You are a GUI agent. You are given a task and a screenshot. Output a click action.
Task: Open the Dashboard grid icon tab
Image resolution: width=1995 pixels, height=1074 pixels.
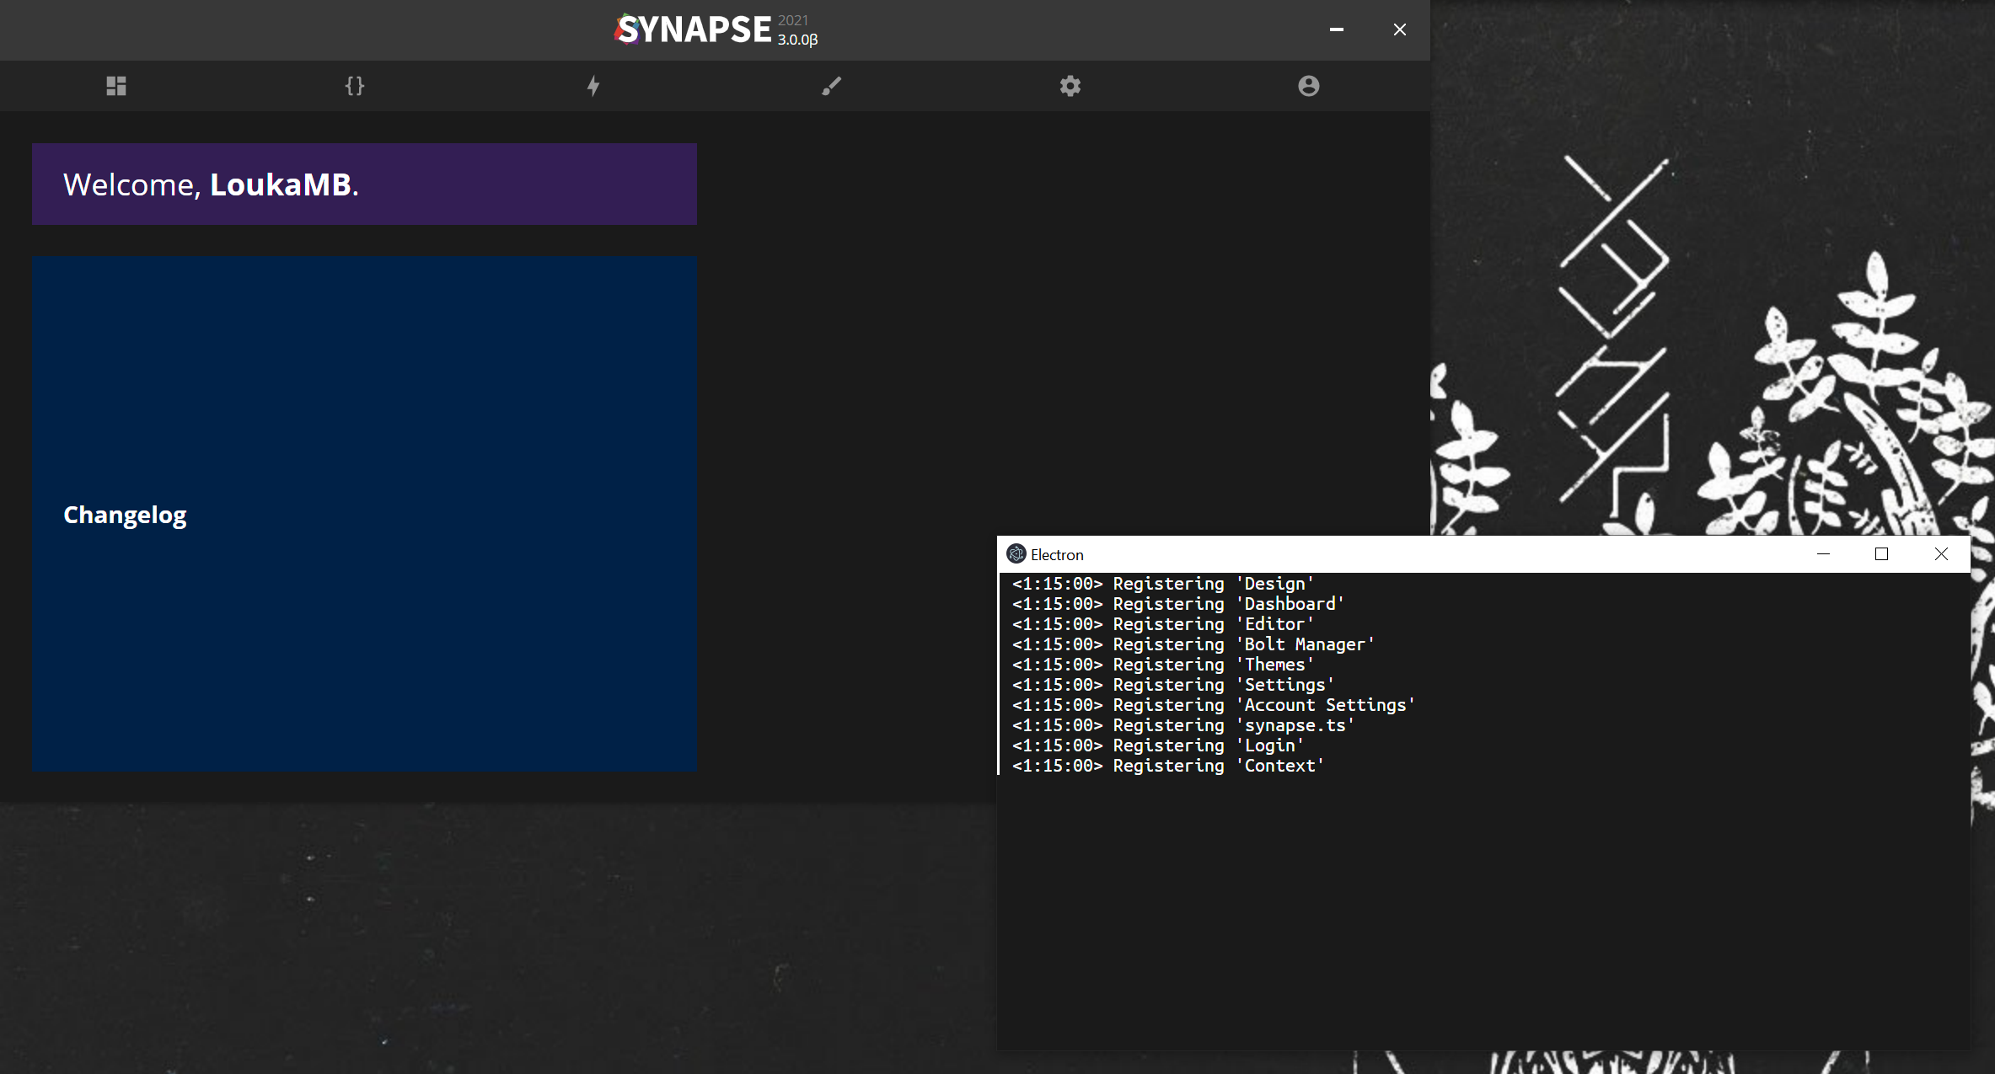(x=116, y=86)
